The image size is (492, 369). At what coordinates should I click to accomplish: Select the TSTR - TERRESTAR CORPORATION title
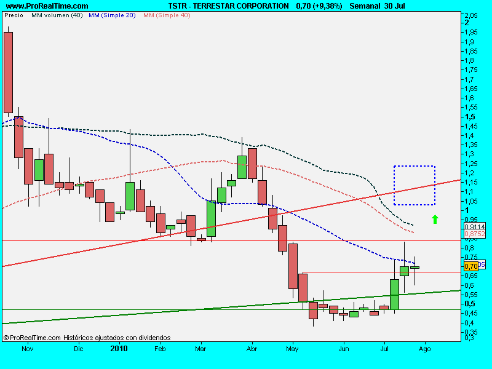(x=228, y=6)
